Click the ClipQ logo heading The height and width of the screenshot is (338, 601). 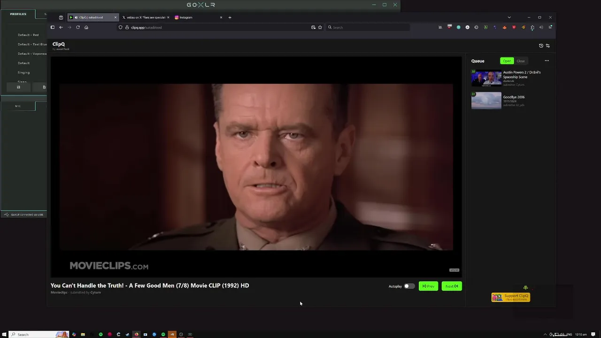click(x=59, y=44)
